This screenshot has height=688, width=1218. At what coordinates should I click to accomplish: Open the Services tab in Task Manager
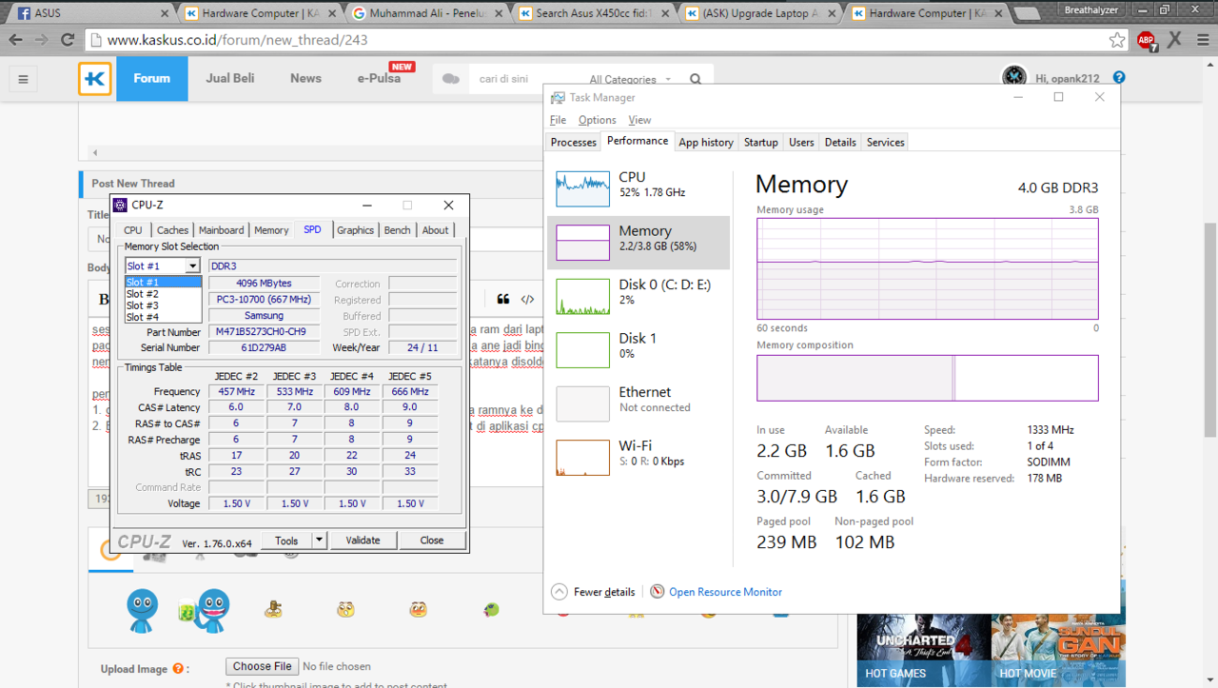click(x=885, y=143)
